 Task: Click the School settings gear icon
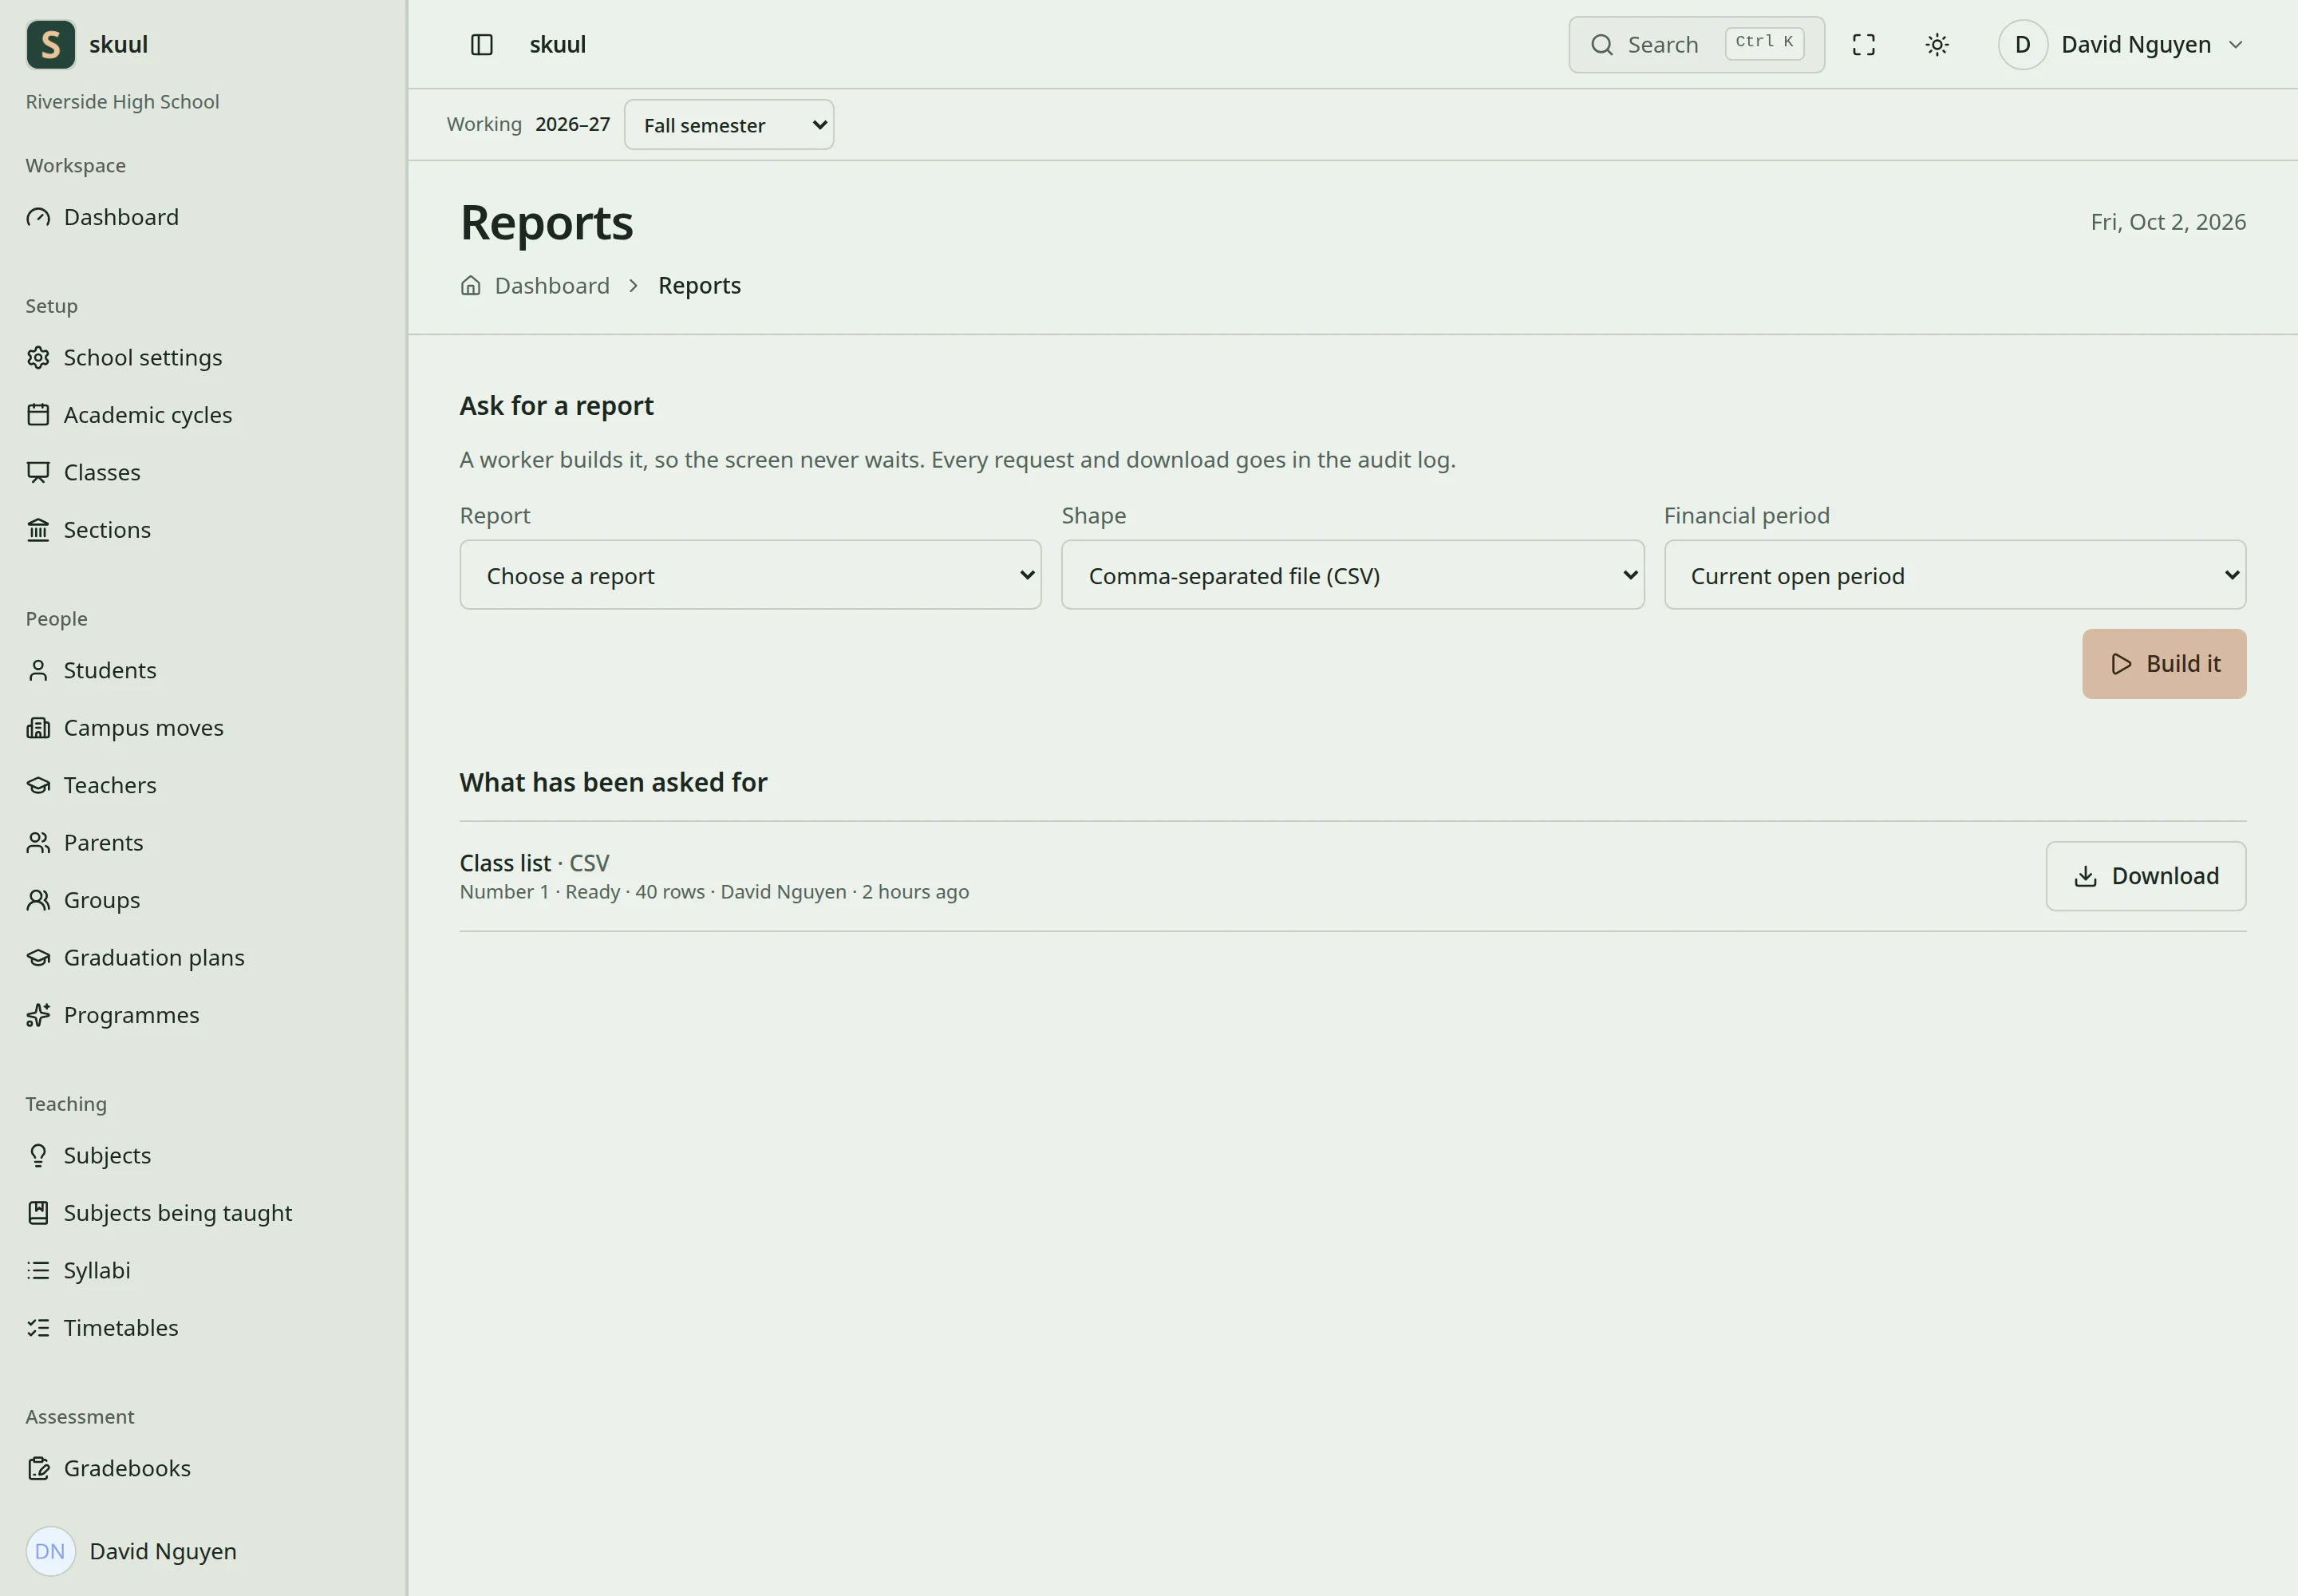coord(38,358)
